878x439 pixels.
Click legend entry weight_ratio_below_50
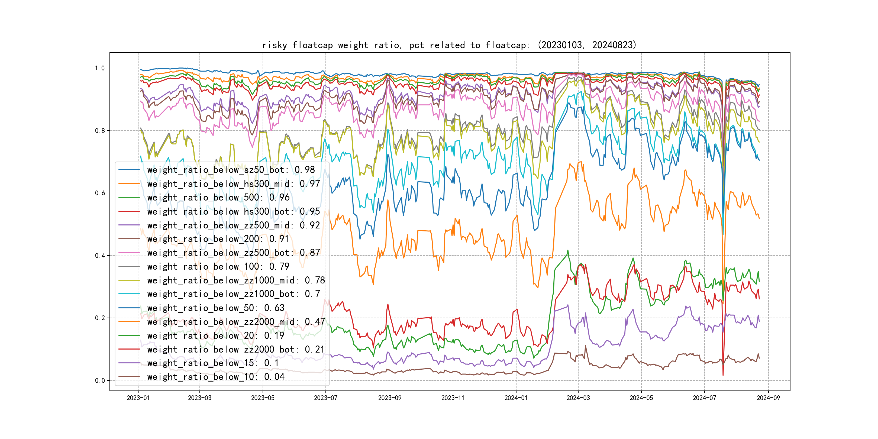click(x=215, y=308)
